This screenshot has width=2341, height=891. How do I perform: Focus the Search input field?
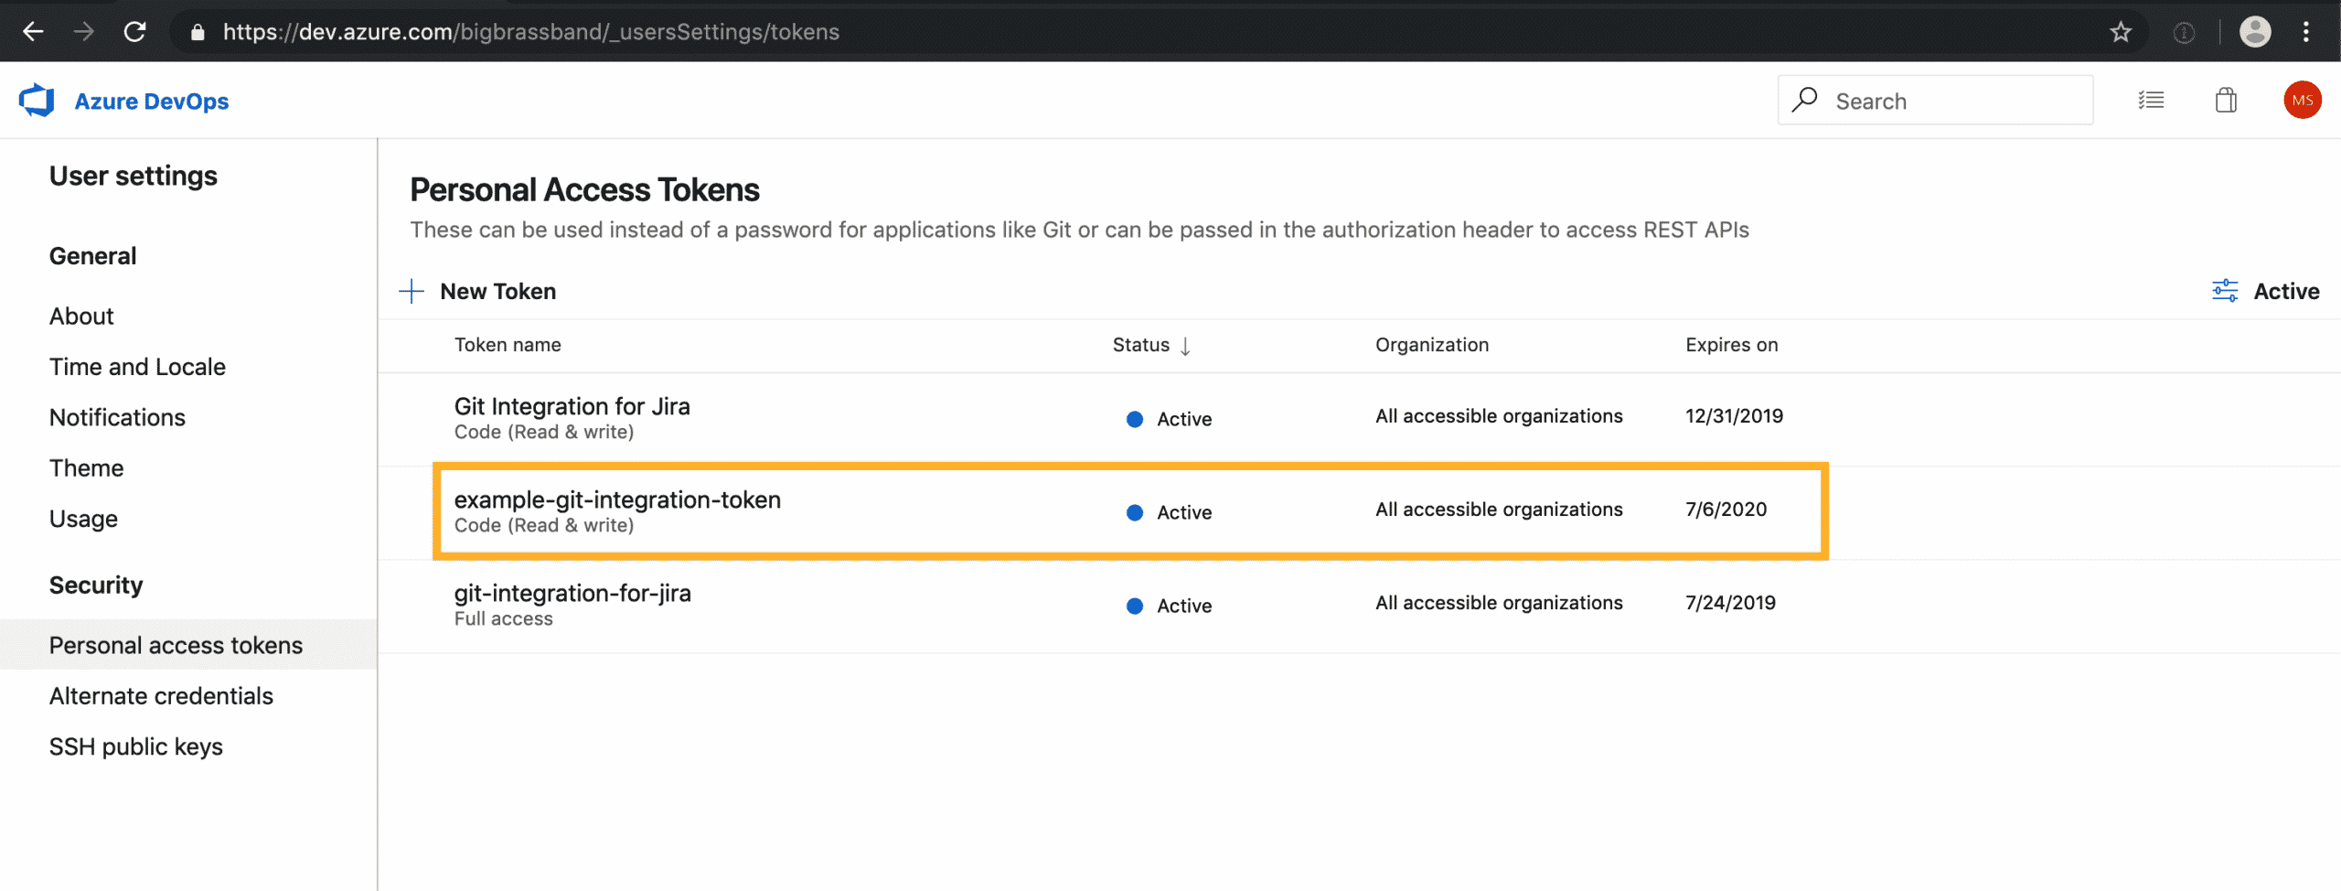pos(1935,101)
